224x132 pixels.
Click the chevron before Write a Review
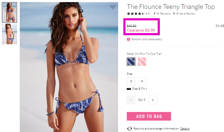coord(174,13)
